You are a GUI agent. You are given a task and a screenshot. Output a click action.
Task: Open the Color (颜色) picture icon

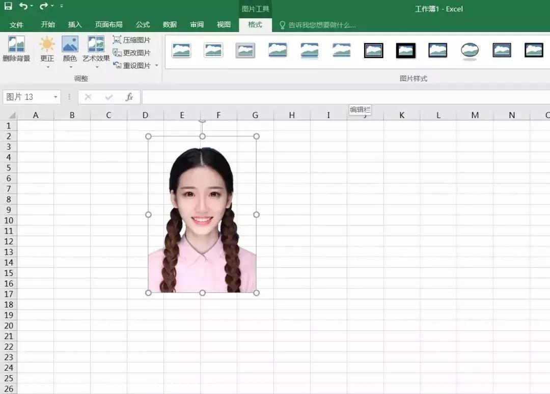[x=70, y=45]
